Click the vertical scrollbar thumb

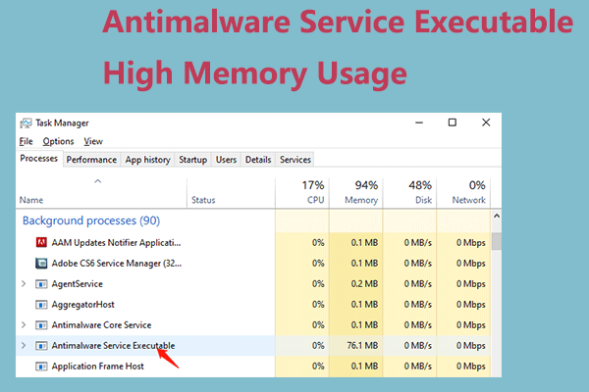click(x=497, y=241)
